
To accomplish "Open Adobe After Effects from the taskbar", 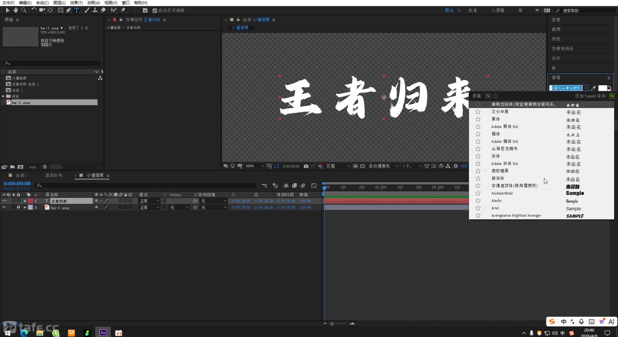I will [103, 332].
